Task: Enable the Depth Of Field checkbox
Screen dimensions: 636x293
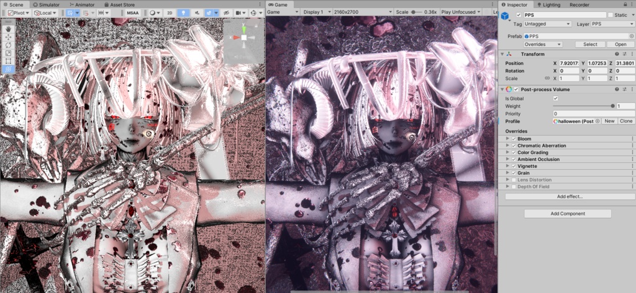Action: [514, 186]
